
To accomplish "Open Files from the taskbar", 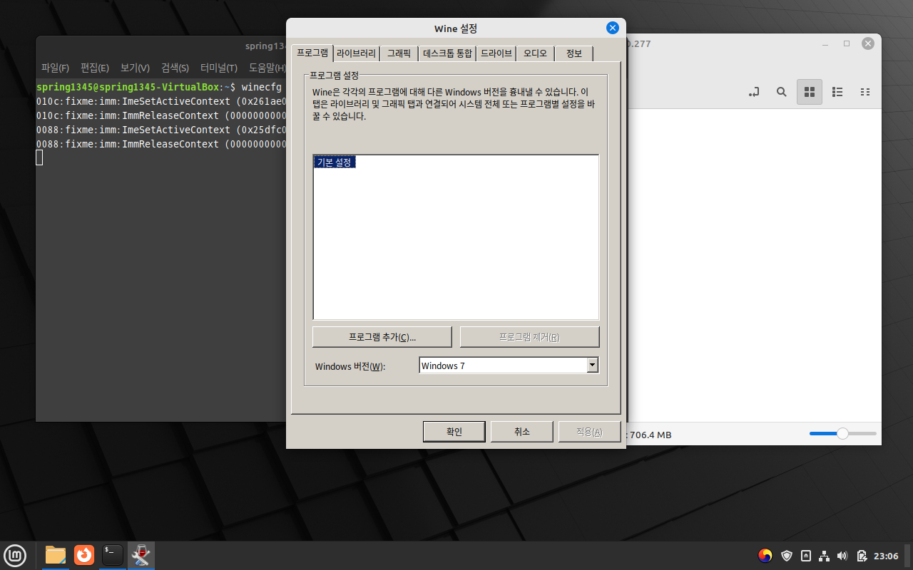I will pyautogui.click(x=55, y=554).
